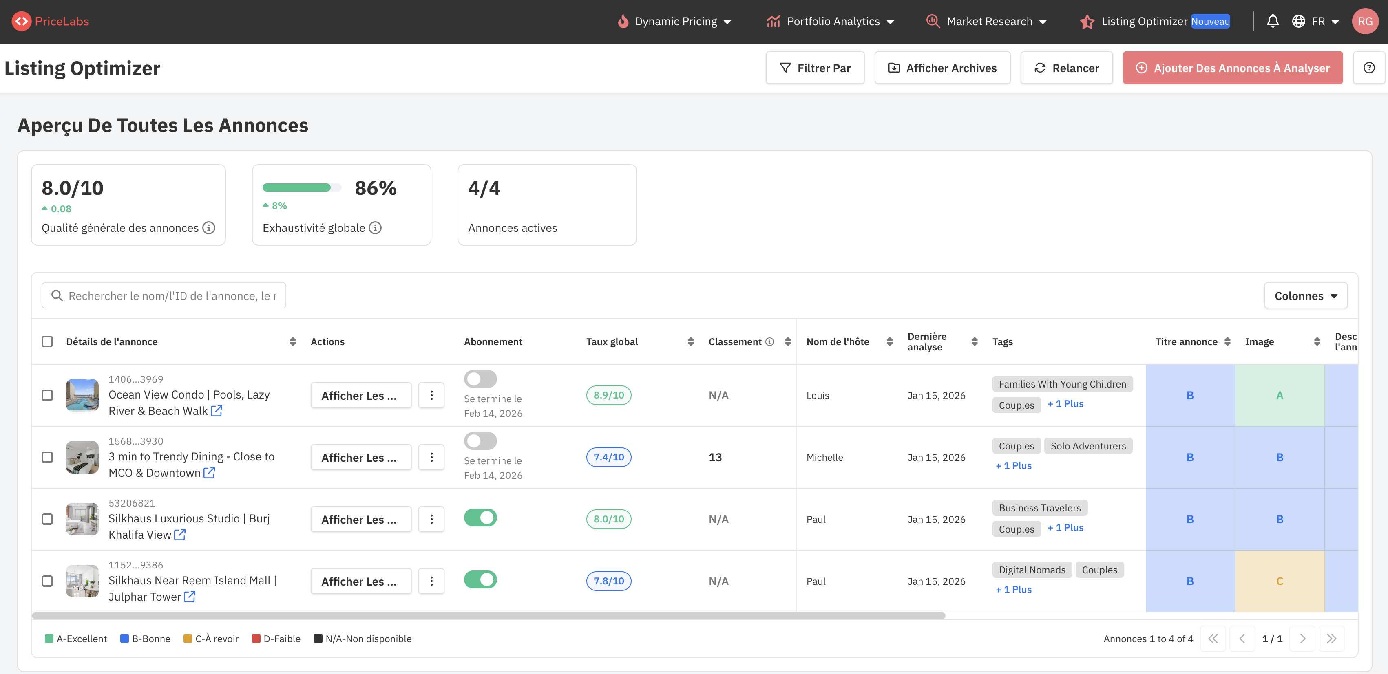Screen dimensions: 1388x674
Task: Click Ajouter Des Annonces À Analyser button
Action: (1232, 68)
